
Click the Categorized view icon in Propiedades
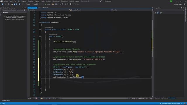pos(156,13)
